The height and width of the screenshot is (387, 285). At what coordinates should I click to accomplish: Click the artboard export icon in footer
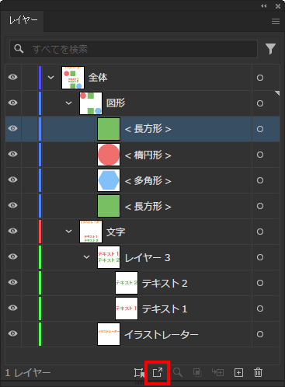(139, 372)
